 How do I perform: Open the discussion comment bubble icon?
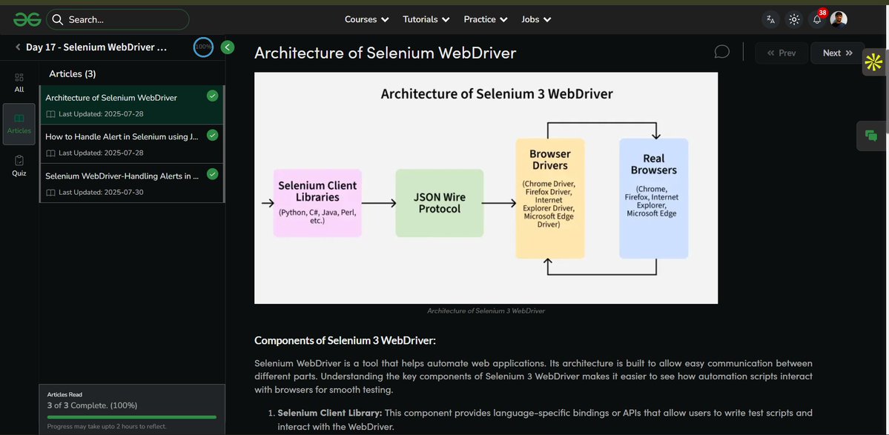click(721, 50)
